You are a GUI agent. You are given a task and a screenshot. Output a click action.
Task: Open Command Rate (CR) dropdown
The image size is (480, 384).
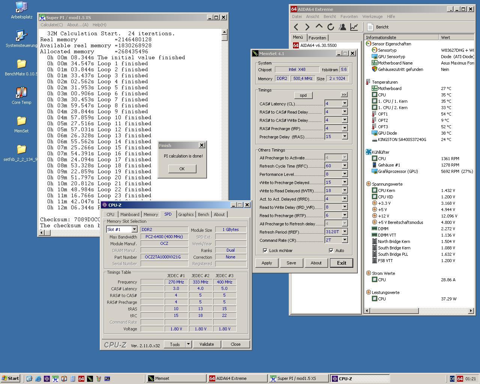pyautogui.click(x=344, y=240)
